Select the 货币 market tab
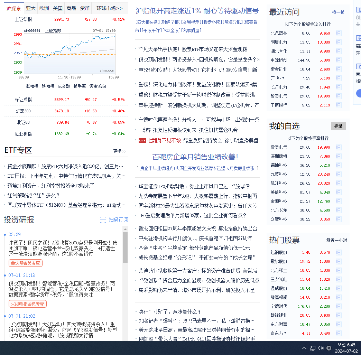The height and width of the screenshot is (355, 361). [85, 9]
